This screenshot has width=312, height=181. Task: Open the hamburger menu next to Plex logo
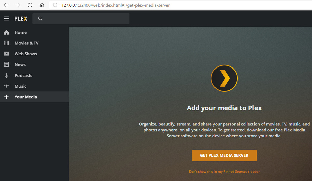tap(7, 19)
